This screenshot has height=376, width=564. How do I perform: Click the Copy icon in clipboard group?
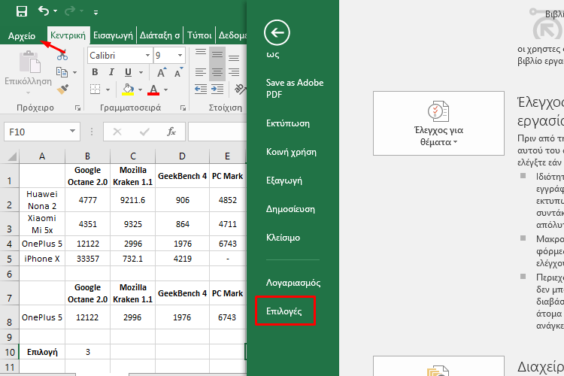(62, 72)
